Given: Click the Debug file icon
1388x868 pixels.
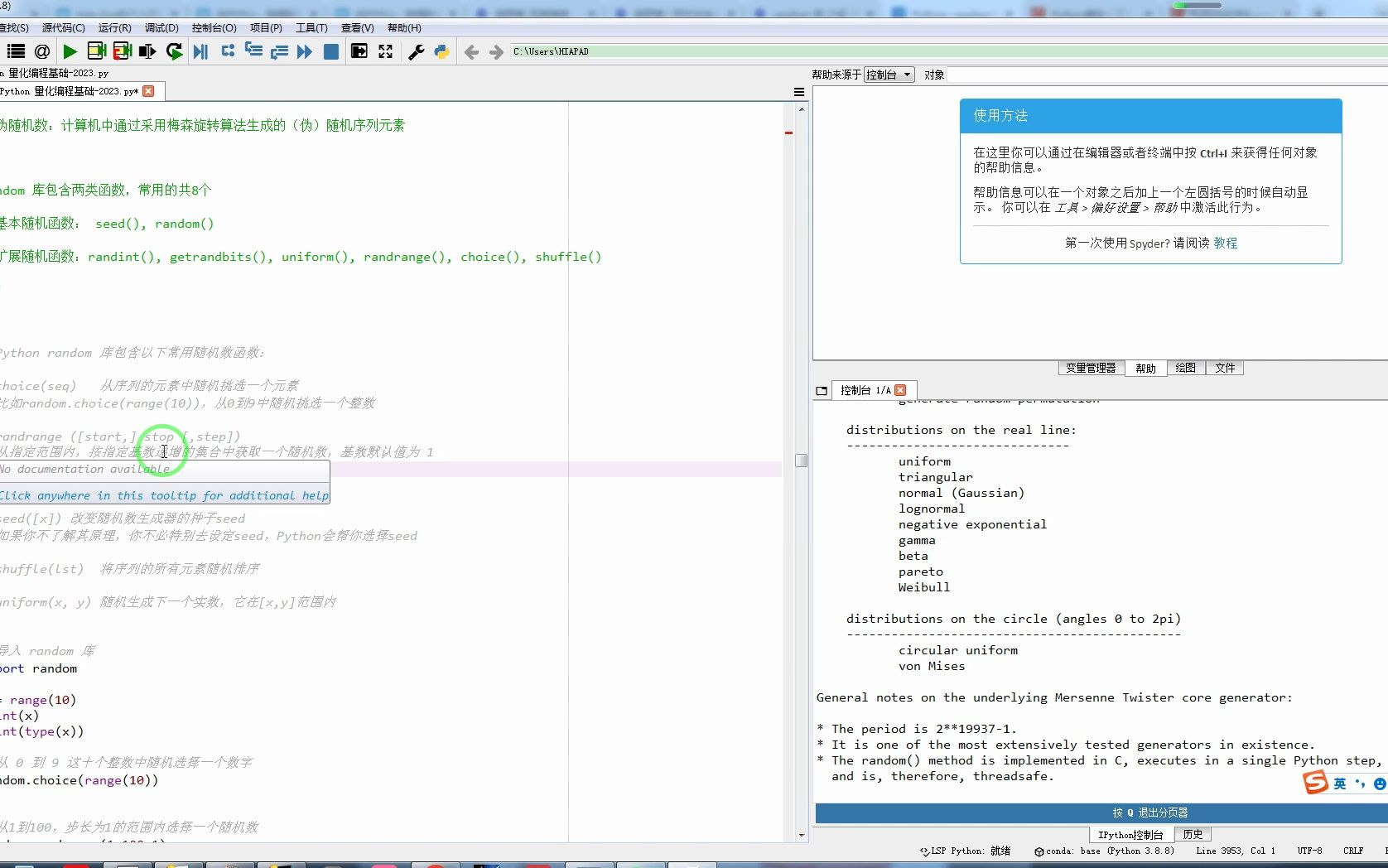Looking at the screenshot, I should [200, 51].
